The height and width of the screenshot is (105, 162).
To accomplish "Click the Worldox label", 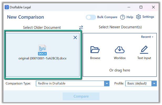I will [x=120, y=58].
